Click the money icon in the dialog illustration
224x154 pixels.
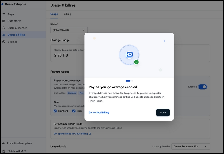tap(129, 55)
